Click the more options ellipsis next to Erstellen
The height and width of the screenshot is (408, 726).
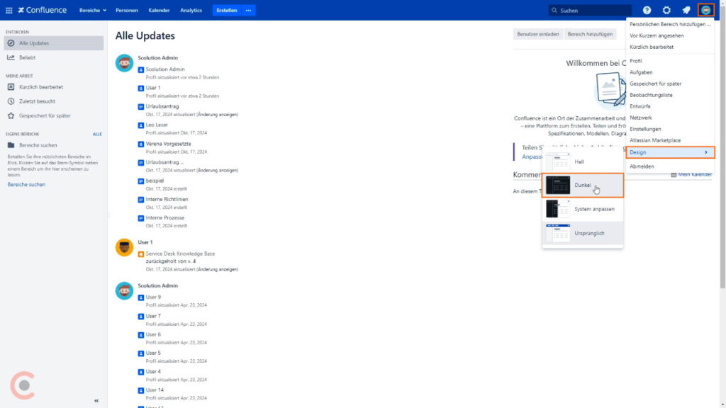(247, 11)
